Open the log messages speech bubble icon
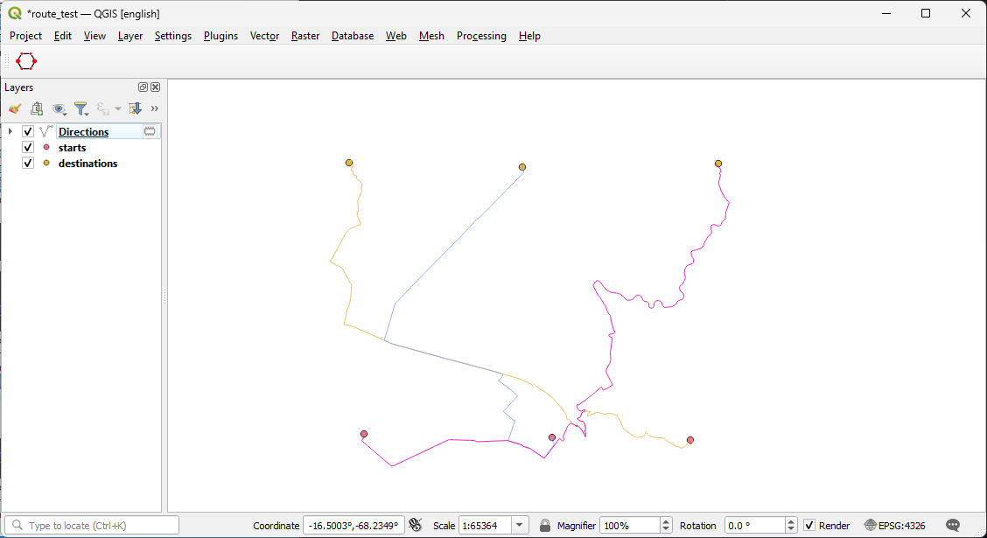Screen dimensions: 987x538 953,525
